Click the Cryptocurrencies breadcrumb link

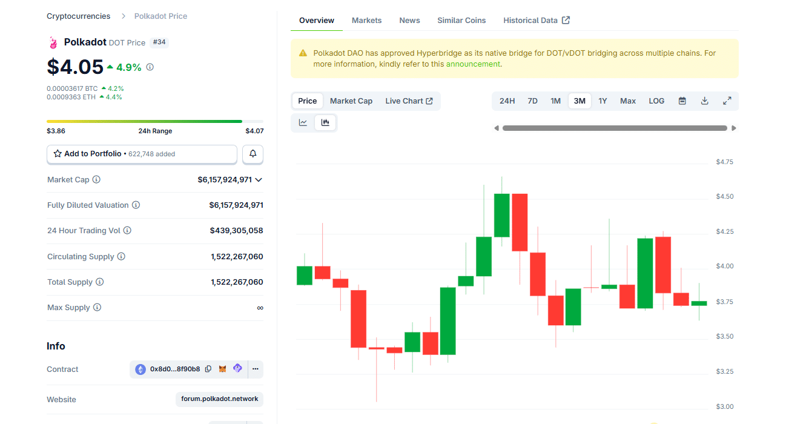tap(79, 16)
